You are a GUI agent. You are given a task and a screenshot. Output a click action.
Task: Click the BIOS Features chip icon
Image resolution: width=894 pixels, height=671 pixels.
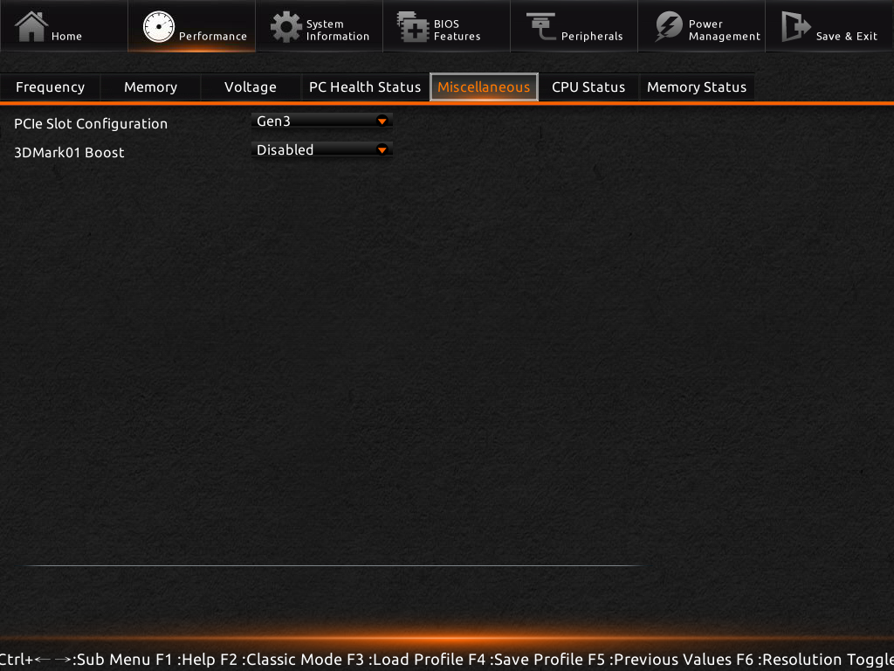coord(412,27)
